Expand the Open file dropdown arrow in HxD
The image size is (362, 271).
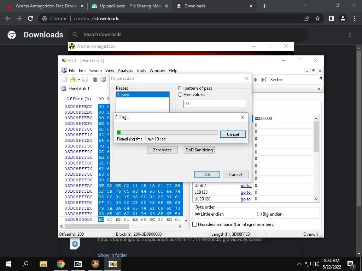point(79,79)
